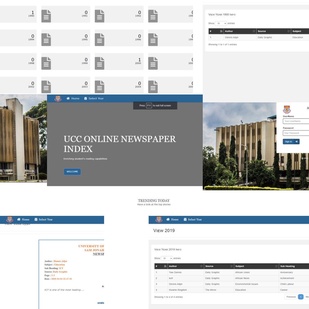Viewport: 309px width, 309px height.
Task: Click the orange Daily Graphic source in article details
Action: 60,272
